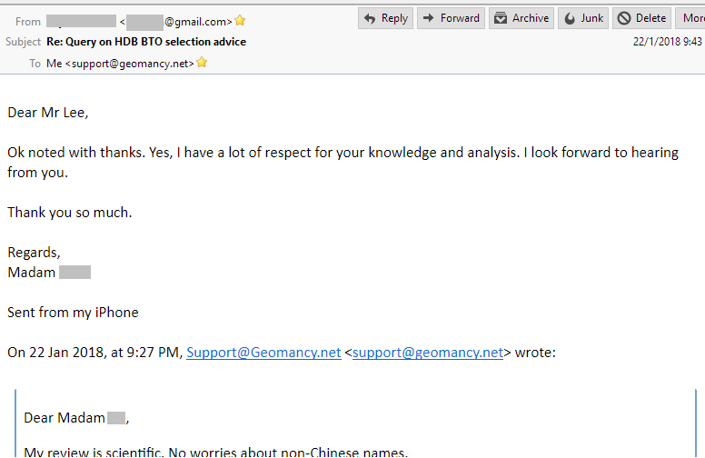Archive the current message
The image size is (705, 458).
point(521,18)
